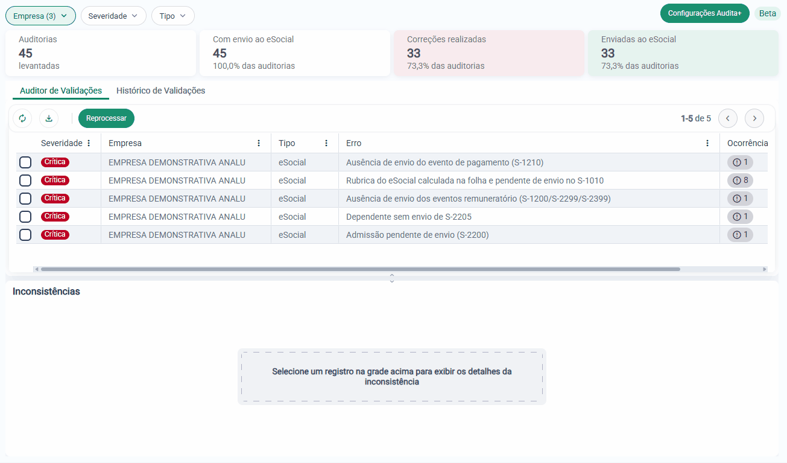Open Configurações Audita+ button

click(x=704, y=13)
